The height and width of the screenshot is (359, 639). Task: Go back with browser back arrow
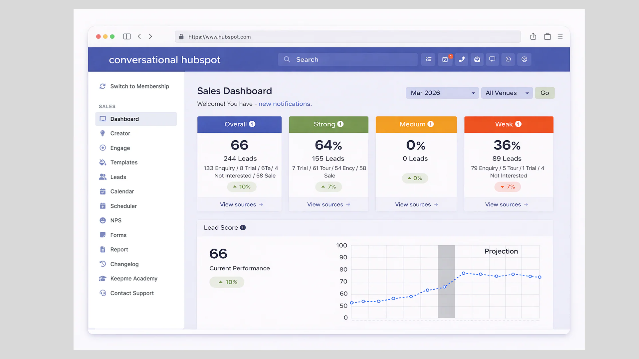pyautogui.click(x=139, y=37)
